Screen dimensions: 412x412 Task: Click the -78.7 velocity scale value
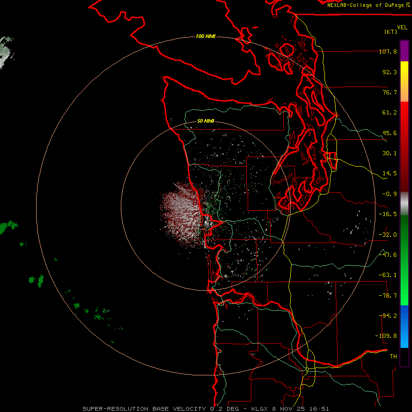point(388,296)
